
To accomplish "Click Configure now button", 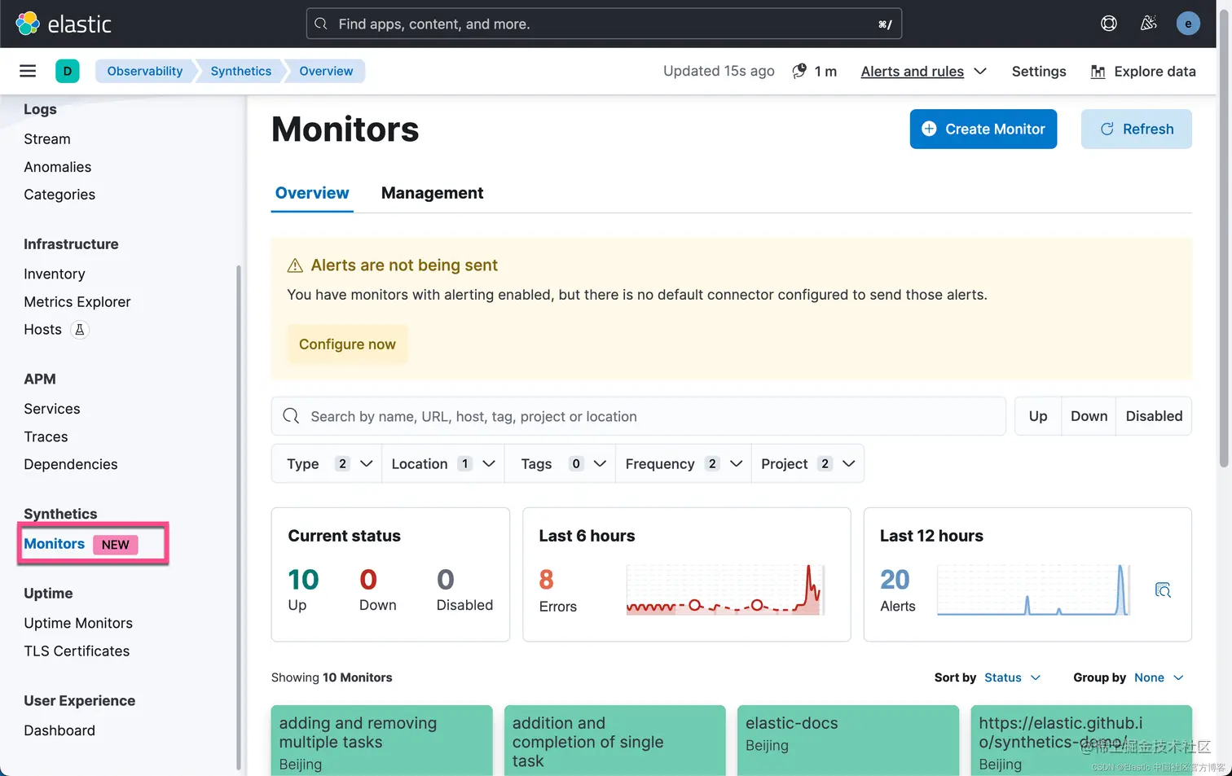I will pyautogui.click(x=347, y=344).
